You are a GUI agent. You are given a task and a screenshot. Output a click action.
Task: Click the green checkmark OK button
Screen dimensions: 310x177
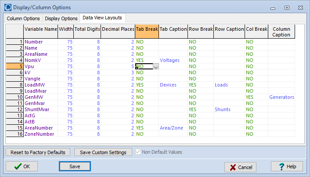click(22, 167)
